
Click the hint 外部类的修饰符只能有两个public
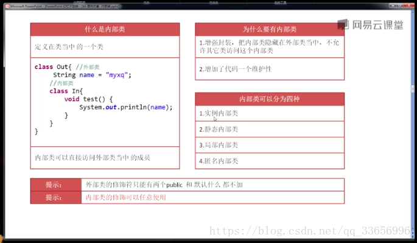[x=164, y=185]
